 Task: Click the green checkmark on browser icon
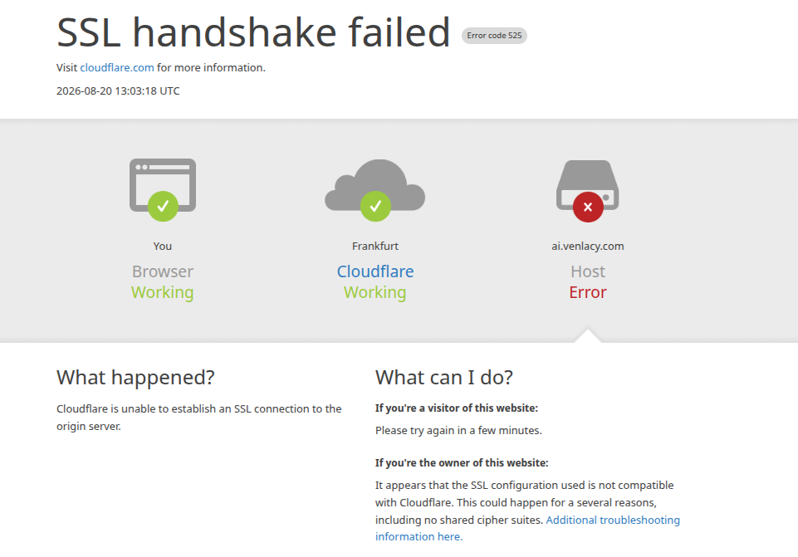[x=163, y=206]
